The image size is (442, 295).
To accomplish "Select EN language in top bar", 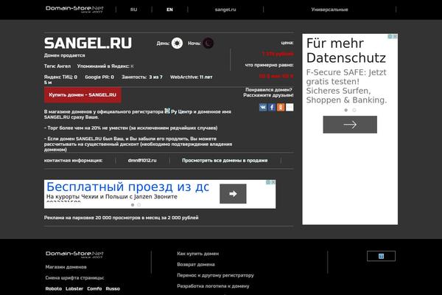I will click(x=169, y=10).
